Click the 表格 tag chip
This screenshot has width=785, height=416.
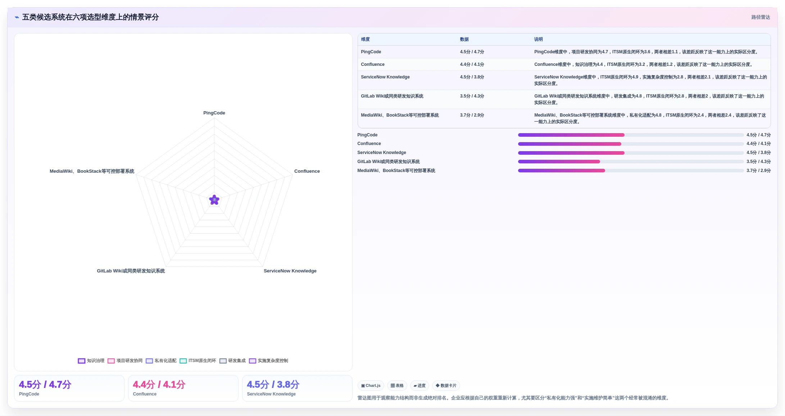tap(397, 385)
